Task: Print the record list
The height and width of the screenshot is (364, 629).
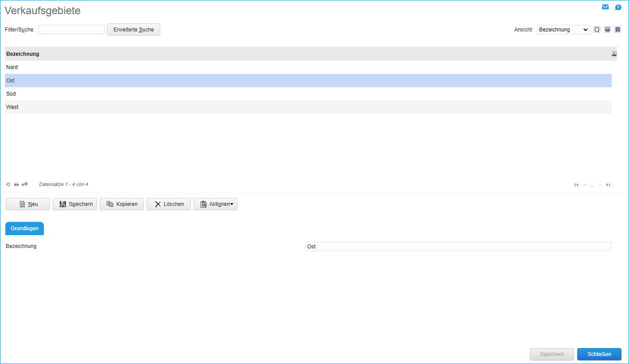Action: [x=16, y=184]
